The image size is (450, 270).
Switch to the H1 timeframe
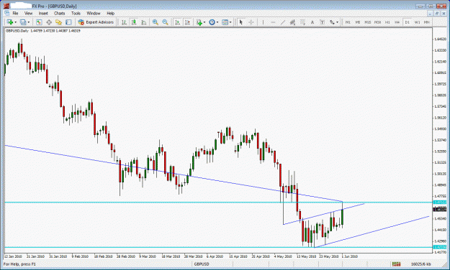pyautogui.click(x=387, y=22)
